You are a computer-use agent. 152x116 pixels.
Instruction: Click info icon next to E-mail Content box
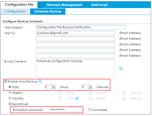coord(121,68)
